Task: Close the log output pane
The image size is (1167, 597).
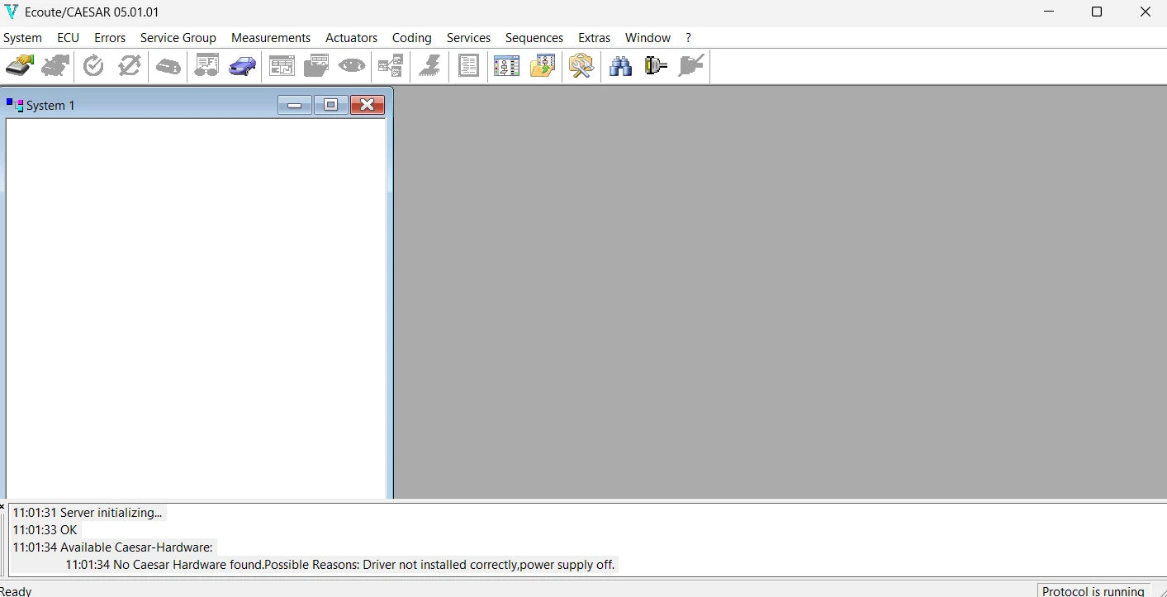Action: (x=2, y=505)
